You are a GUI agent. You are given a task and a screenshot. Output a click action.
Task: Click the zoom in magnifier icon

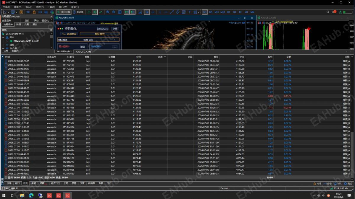[108, 12]
